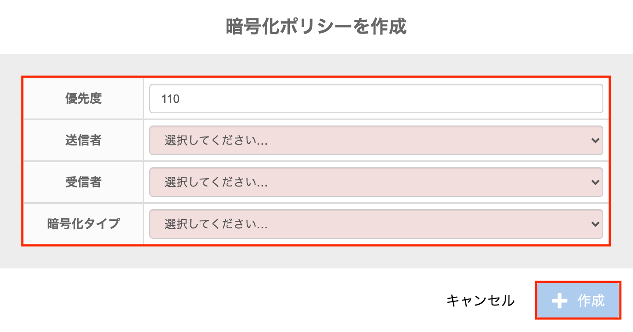Click the 作成 button label
Screen dimensions: 633x332
pos(591,301)
